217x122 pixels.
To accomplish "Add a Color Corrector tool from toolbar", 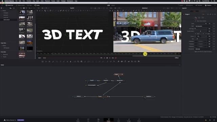I will 57,61.
